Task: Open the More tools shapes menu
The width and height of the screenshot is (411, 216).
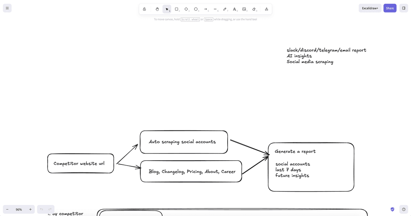Action: coord(266,9)
